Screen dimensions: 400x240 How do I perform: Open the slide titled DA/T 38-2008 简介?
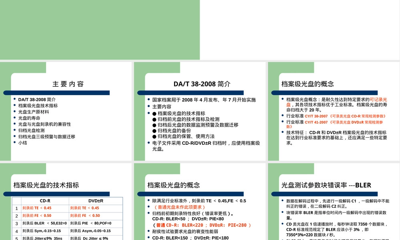tap(200, 111)
